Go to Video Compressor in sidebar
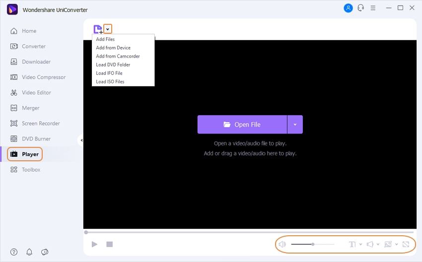Image resolution: width=422 pixels, height=262 pixels. (x=43, y=77)
